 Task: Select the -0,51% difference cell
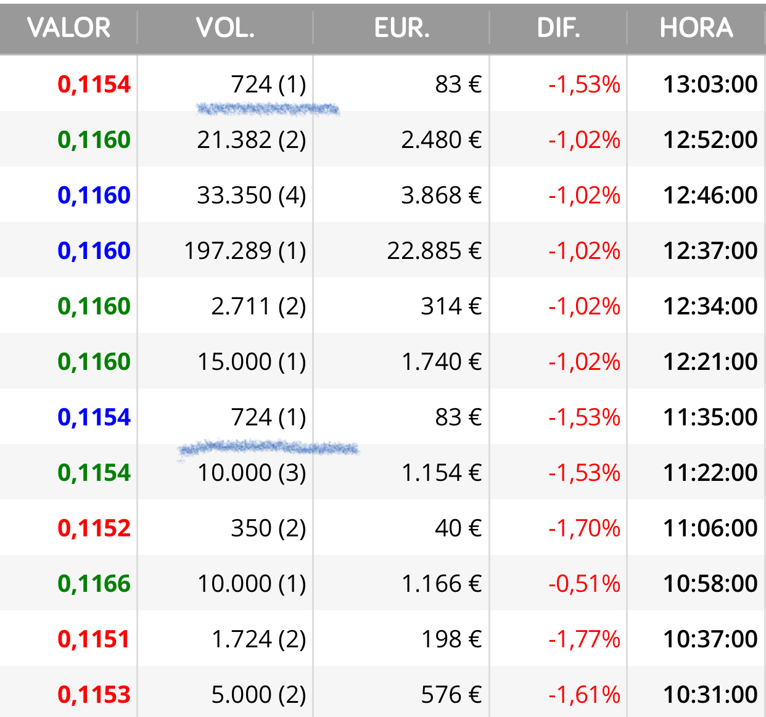584,584
